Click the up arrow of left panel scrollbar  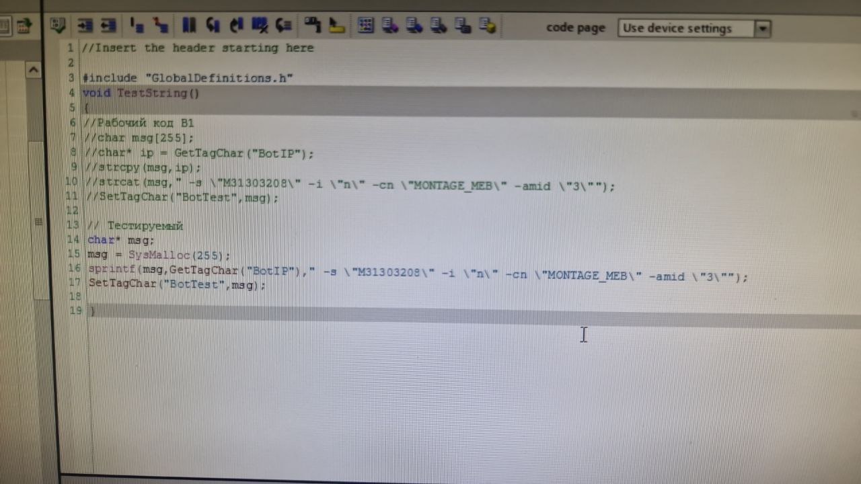[x=34, y=69]
